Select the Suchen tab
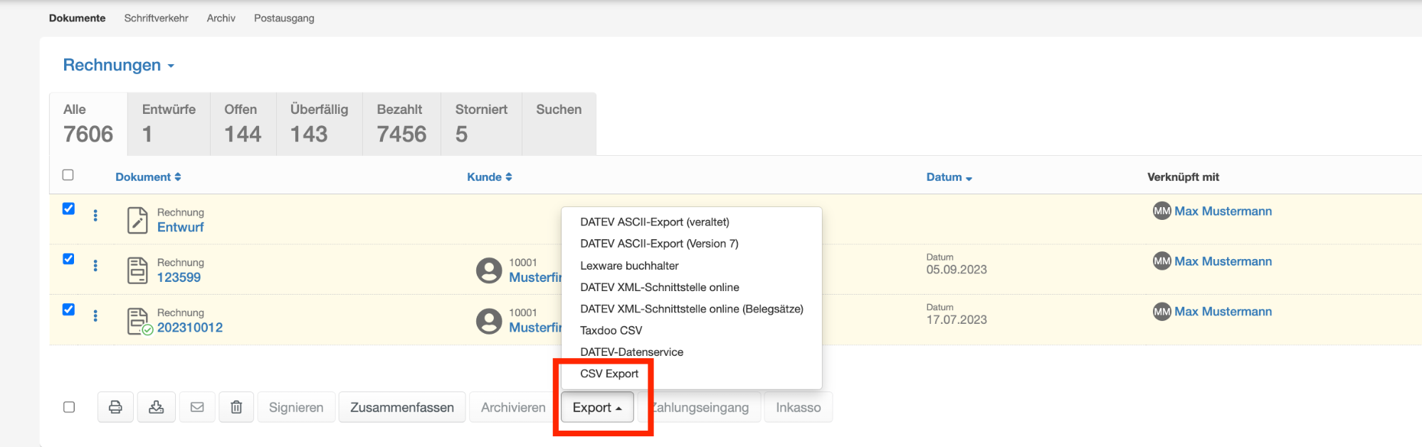This screenshot has width=1422, height=447. (x=559, y=124)
